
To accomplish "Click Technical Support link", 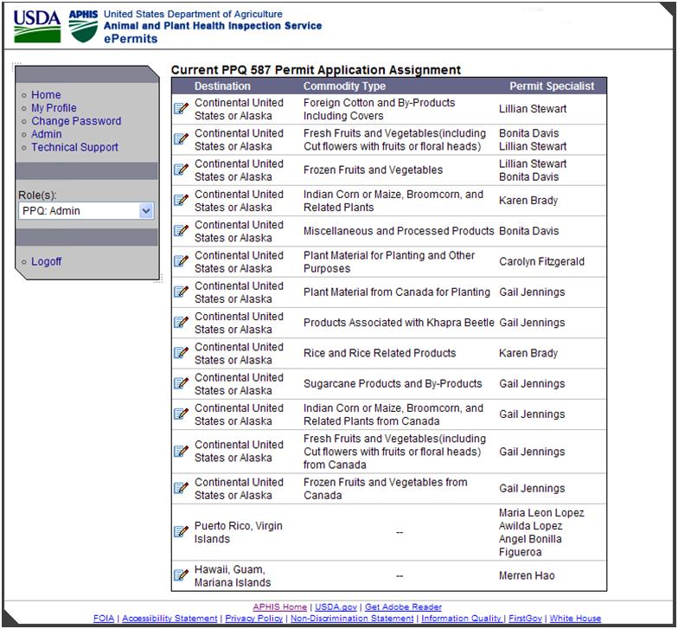I will coord(74,147).
